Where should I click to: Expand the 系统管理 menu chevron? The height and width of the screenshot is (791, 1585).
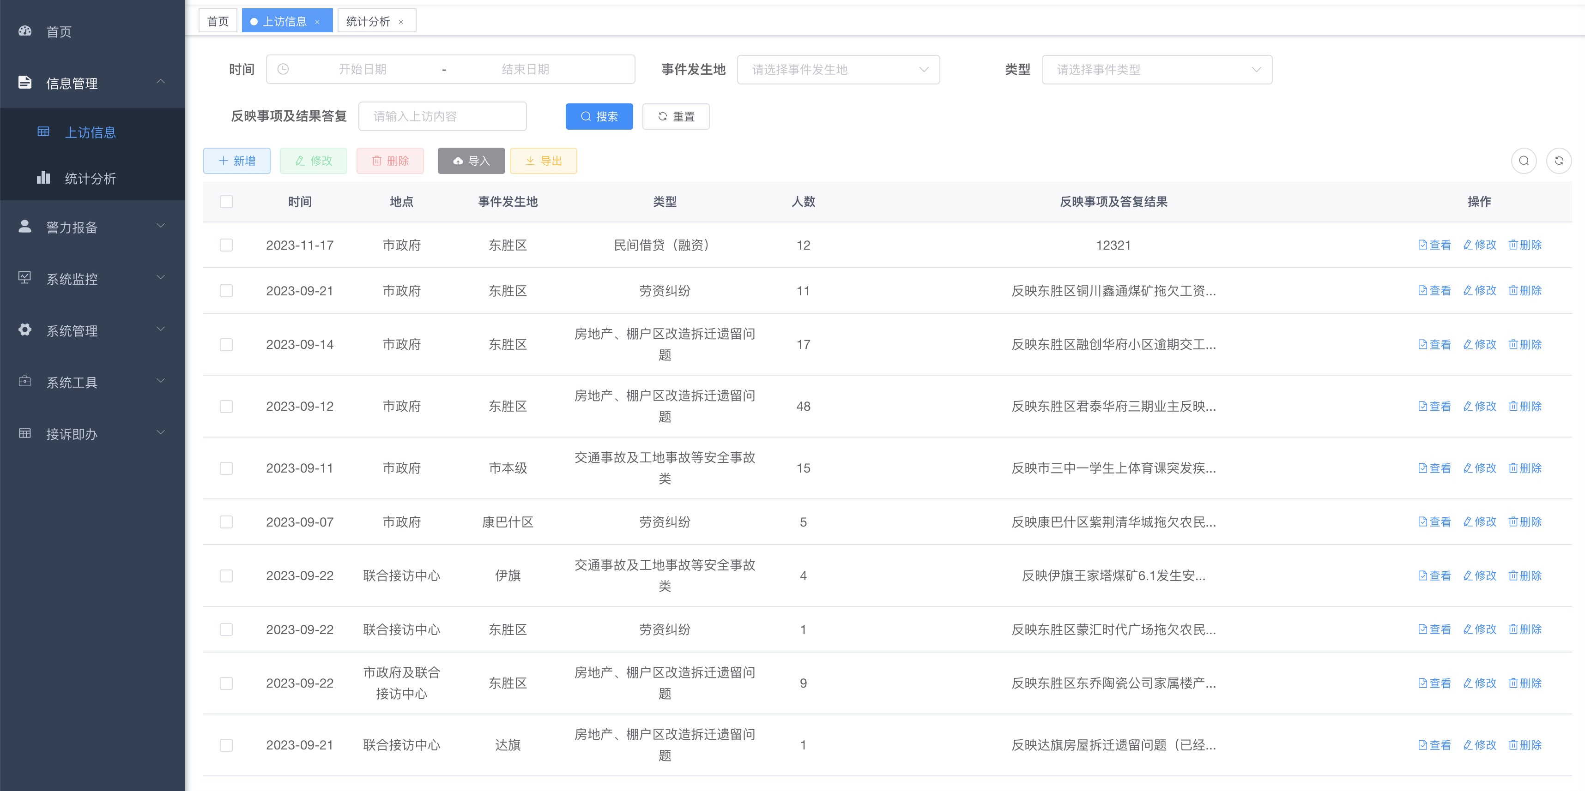point(161,329)
